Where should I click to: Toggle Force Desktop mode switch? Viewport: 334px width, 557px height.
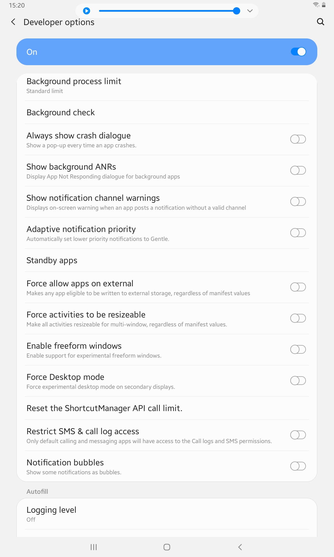298,380
